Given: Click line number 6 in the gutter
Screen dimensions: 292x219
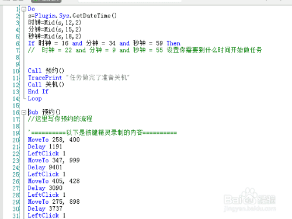Looking at the screenshot, I should (18, 43).
